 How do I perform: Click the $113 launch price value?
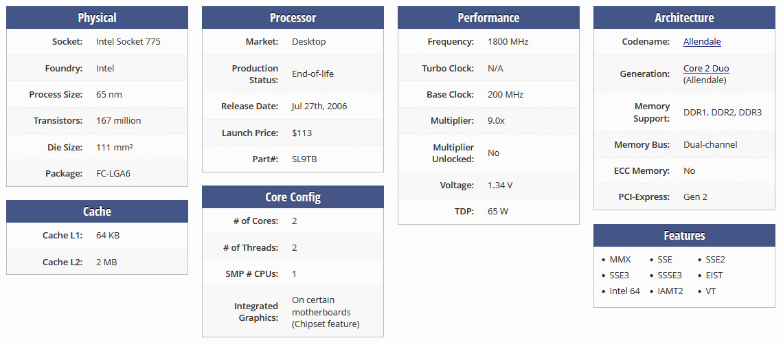302,133
